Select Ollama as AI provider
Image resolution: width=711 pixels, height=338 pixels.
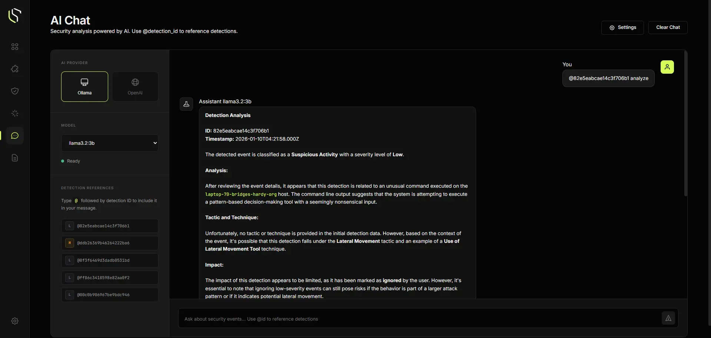pos(84,87)
